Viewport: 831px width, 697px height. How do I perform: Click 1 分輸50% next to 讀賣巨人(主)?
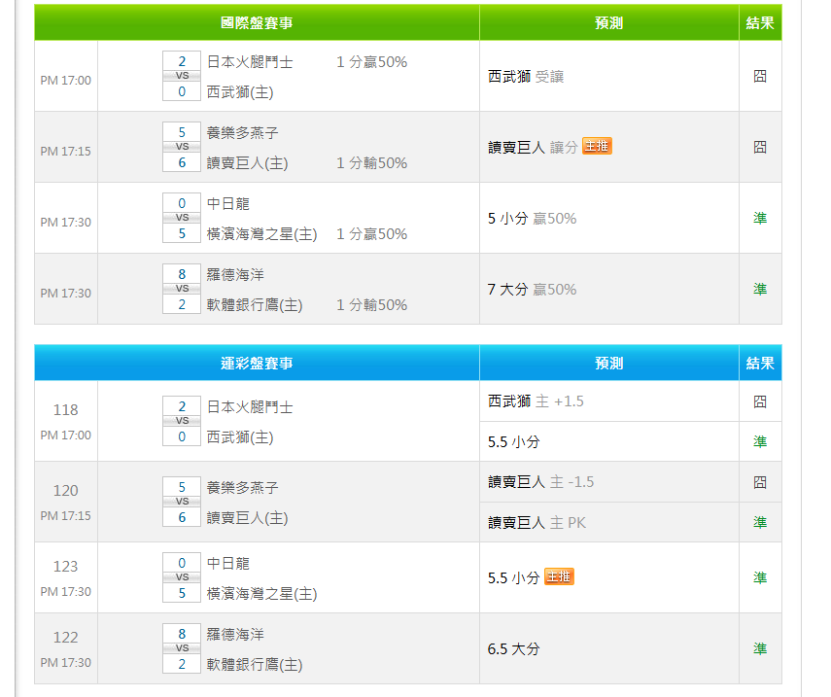pos(371,162)
